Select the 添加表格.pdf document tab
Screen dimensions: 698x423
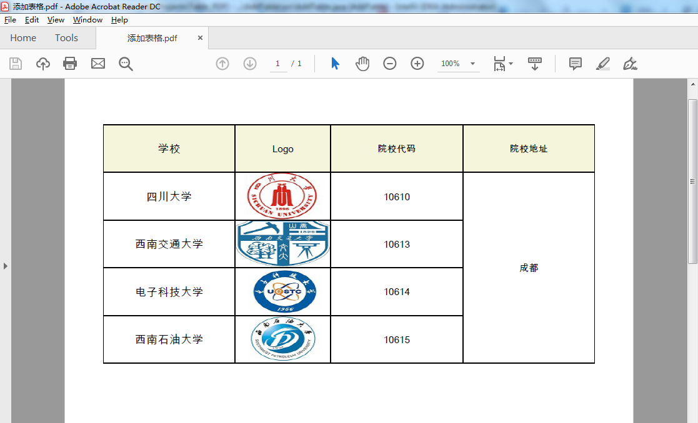point(152,38)
